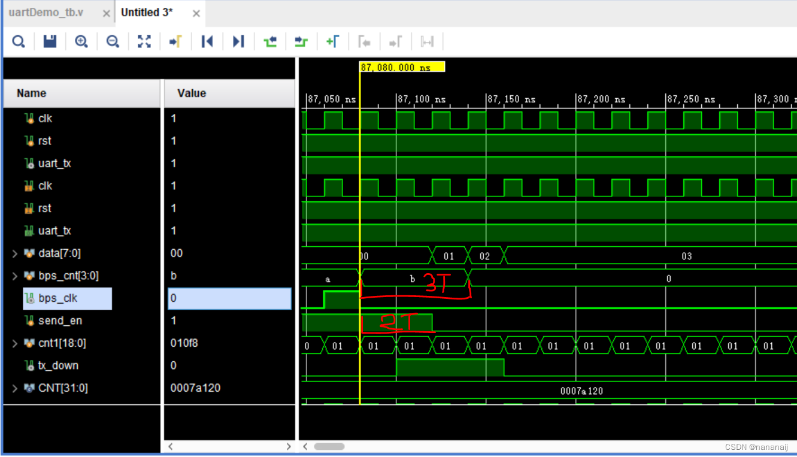Viewport: 797px width, 457px height.
Task: Select the cnt1[18:0] signal name
Action: (62, 343)
